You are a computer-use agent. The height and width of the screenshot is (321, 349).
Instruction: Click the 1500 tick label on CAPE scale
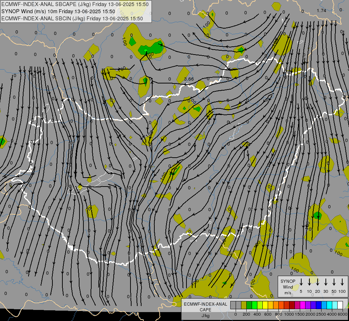300,314
